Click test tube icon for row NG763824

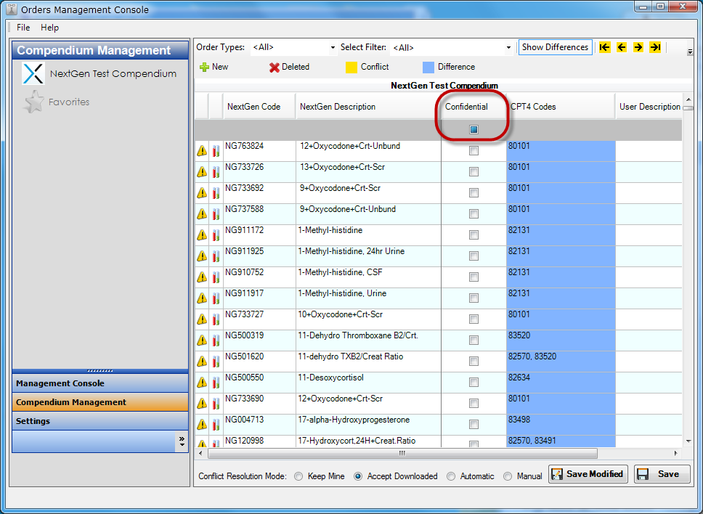[x=216, y=150]
